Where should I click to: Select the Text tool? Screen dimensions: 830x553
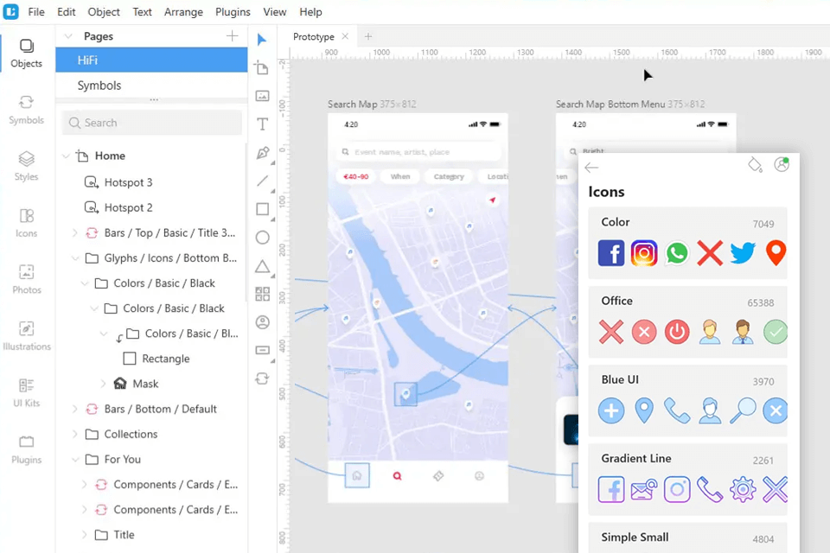pos(262,124)
